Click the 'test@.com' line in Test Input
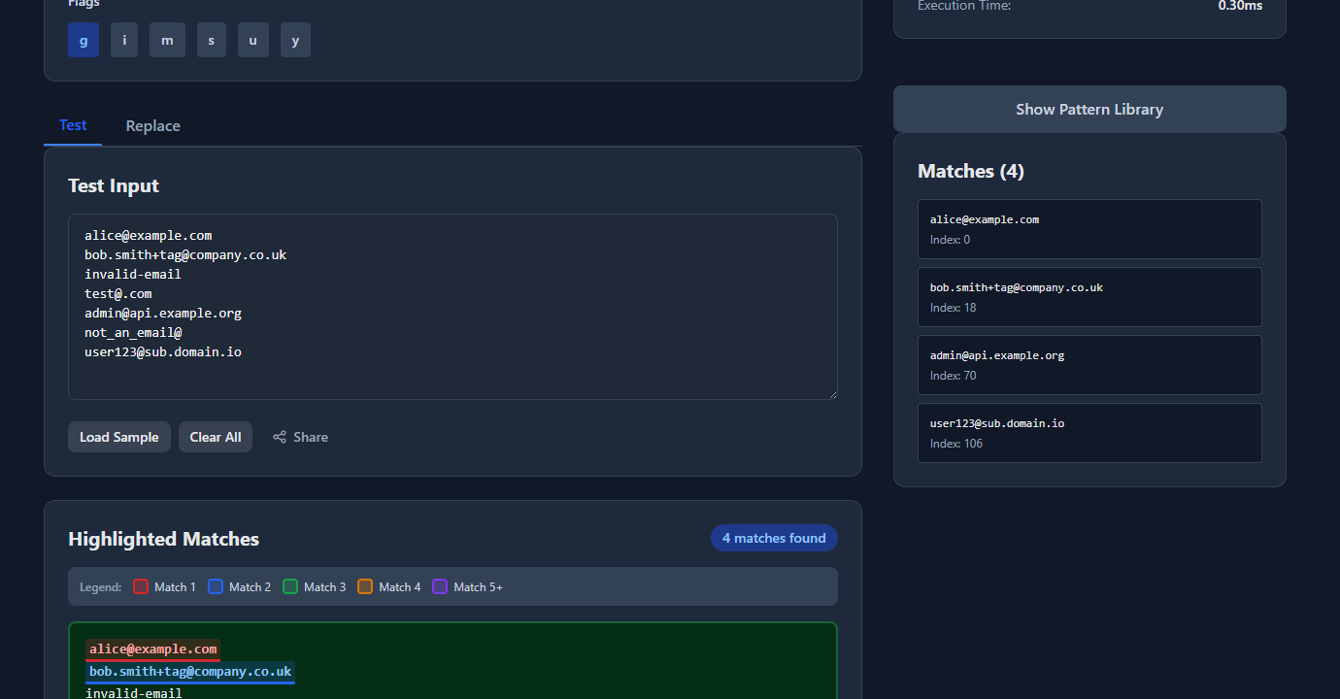 click(118, 293)
